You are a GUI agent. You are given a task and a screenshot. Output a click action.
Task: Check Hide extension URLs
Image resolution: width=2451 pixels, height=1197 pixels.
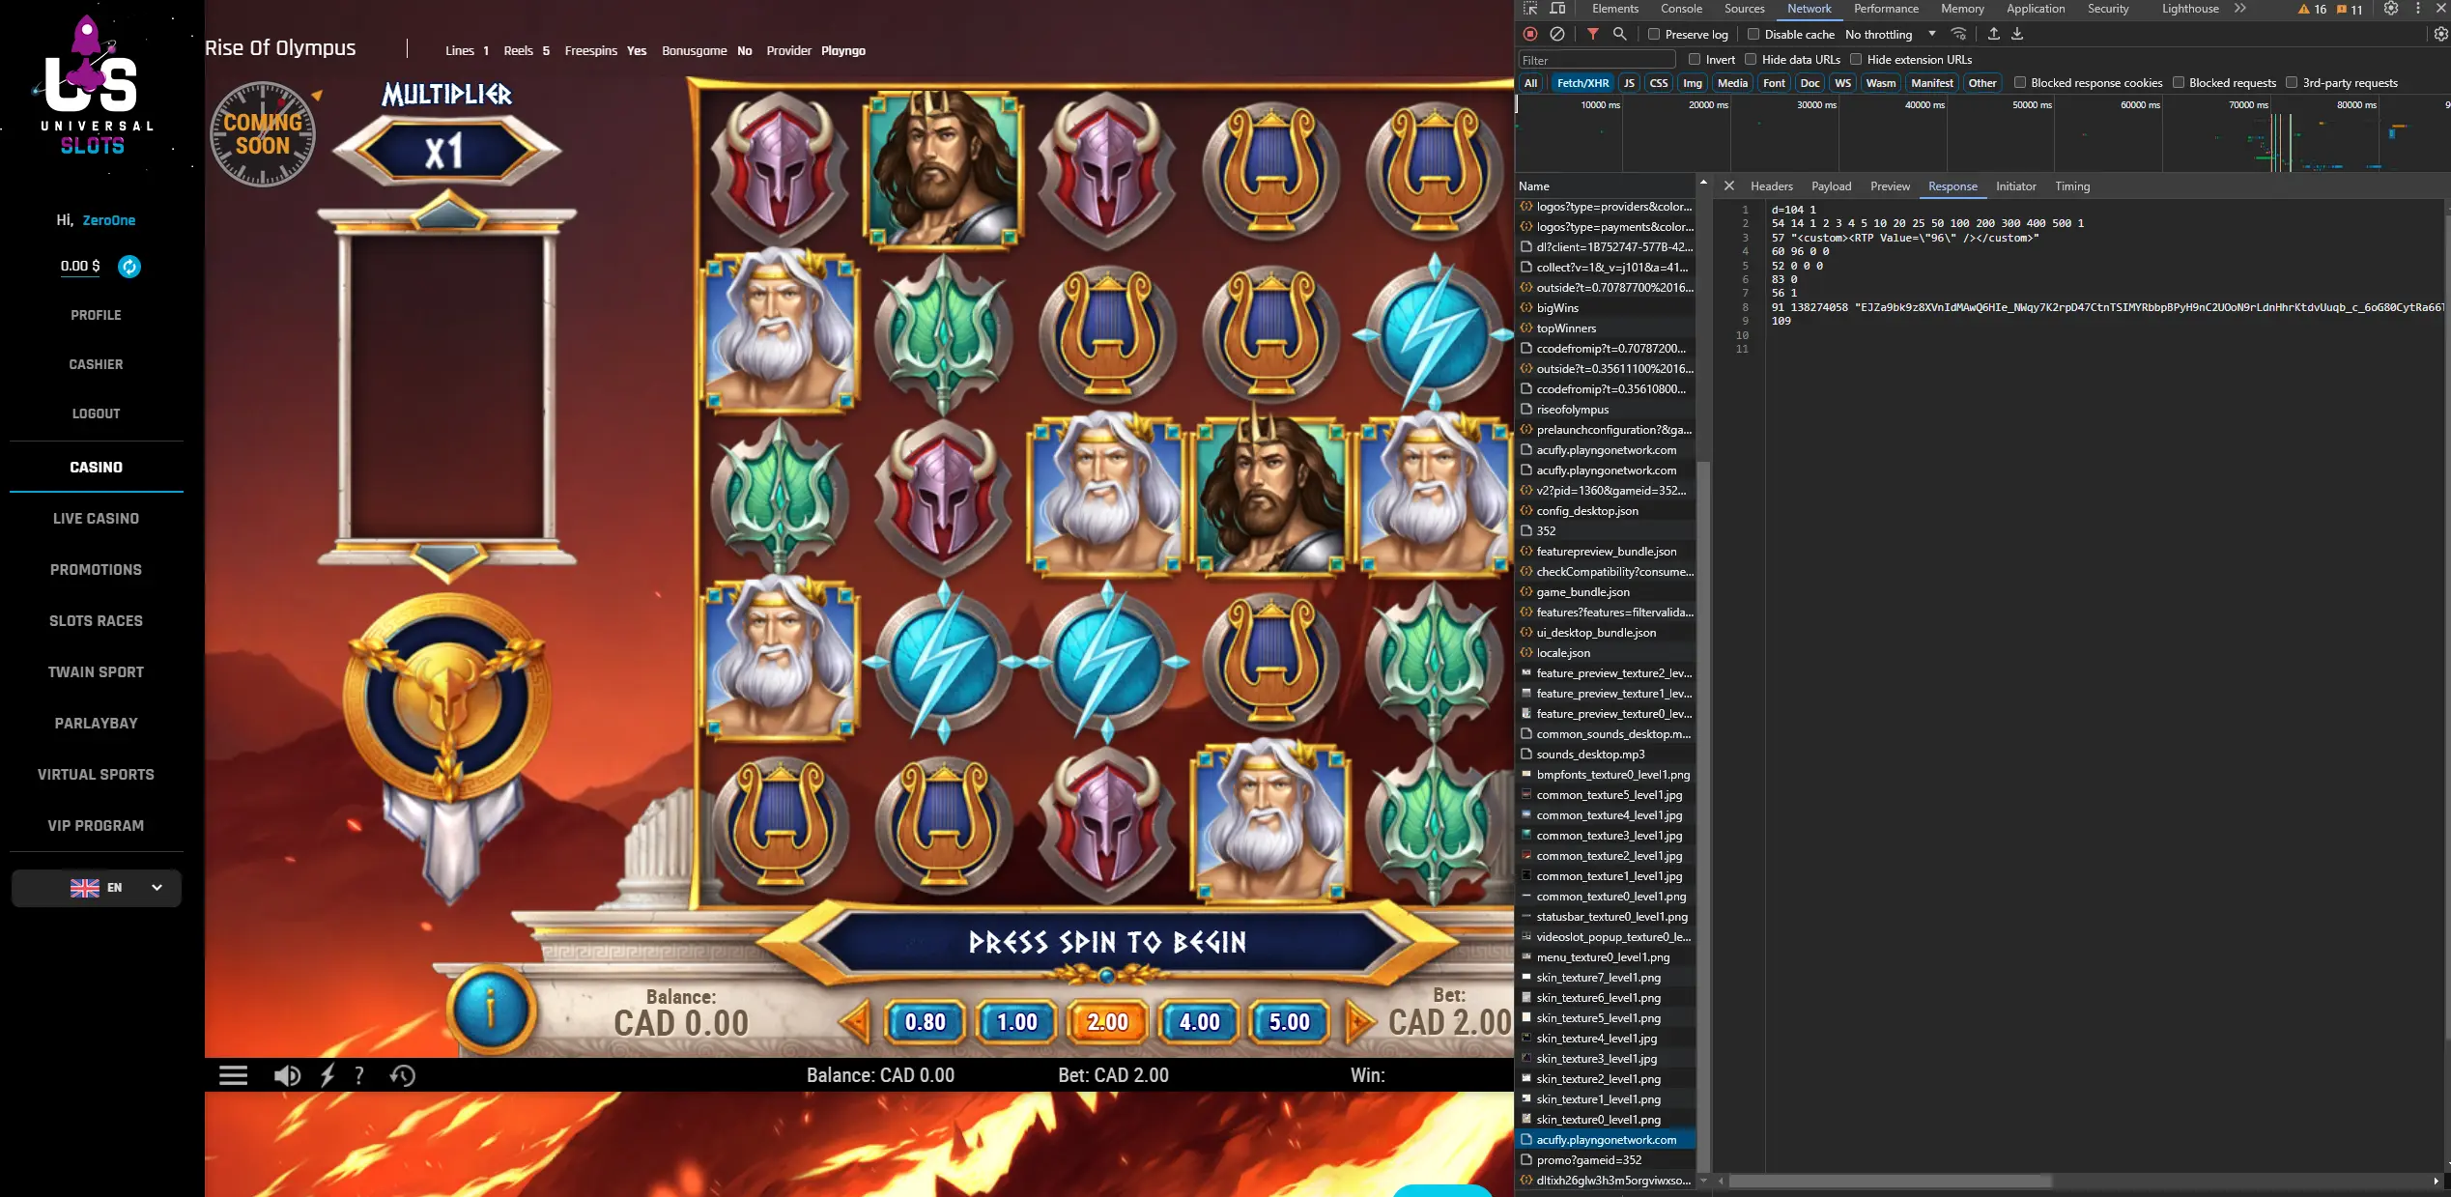point(1856,60)
